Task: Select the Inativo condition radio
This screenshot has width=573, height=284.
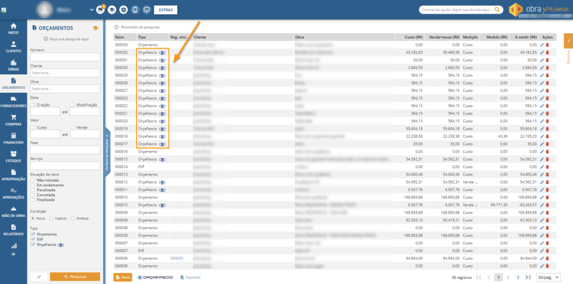Action: pos(51,218)
